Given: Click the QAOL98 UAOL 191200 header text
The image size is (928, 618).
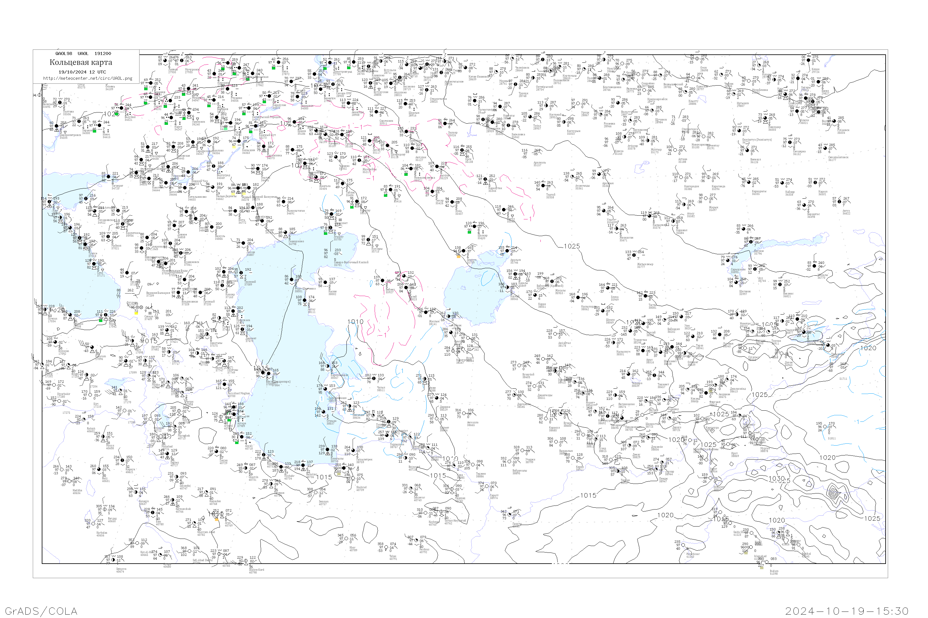Looking at the screenshot, I should 83,53.
